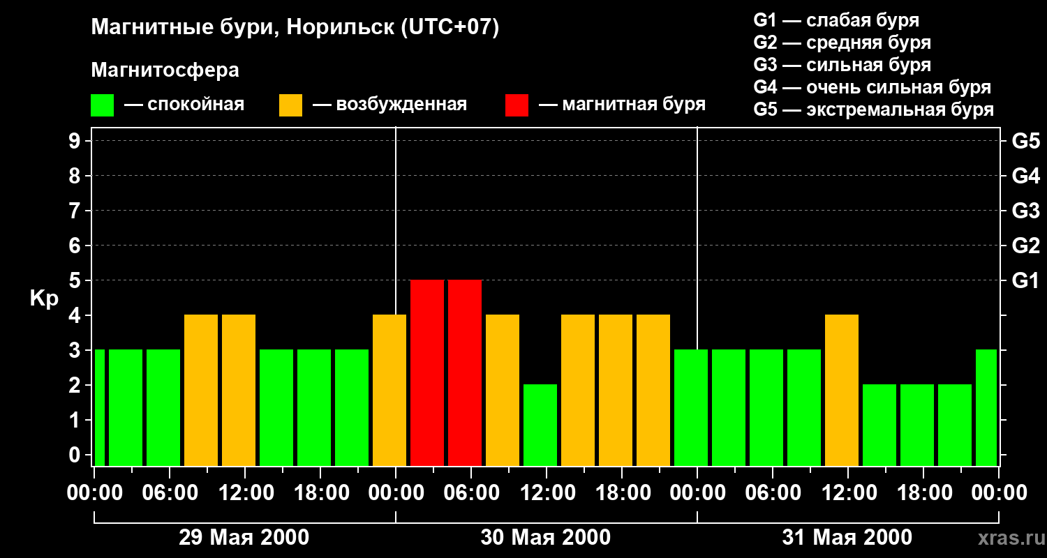Click the yellow 'возбужденная' legend swatch
Image resolution: width=1047 pixels, height=558 pixels.
click(x=291, y=105)
